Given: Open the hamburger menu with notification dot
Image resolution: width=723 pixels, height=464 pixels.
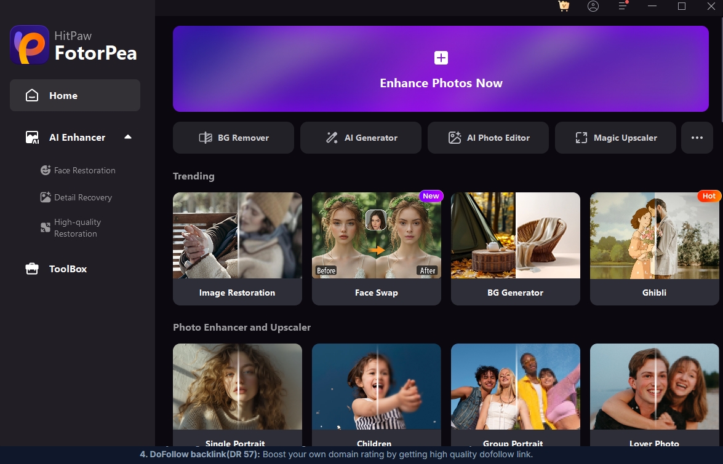Looking at the screenshot, I should pos(623,6).
